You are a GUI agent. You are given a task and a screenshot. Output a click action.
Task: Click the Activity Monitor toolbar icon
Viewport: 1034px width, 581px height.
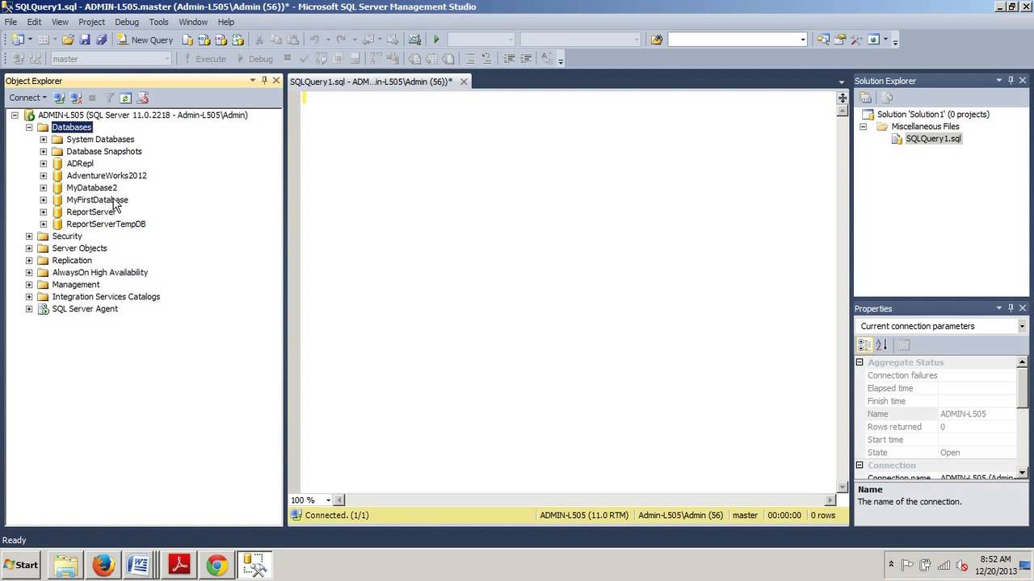(414, 40)
